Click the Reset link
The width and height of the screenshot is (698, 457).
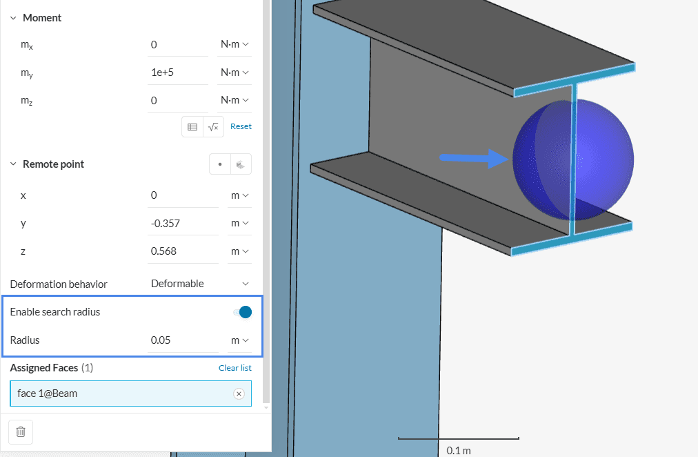tap(241, 127)
